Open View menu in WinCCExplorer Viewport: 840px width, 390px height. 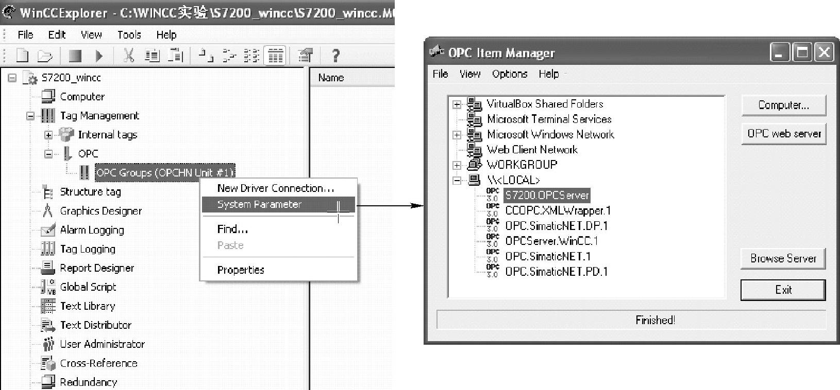[x=91, y=34]
